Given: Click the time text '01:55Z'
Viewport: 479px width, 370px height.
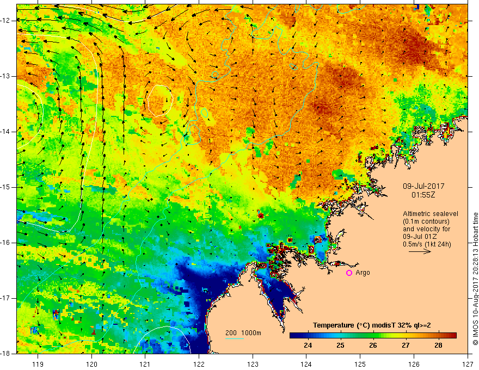Looking at the screenshot, I should tap(423, 195).
